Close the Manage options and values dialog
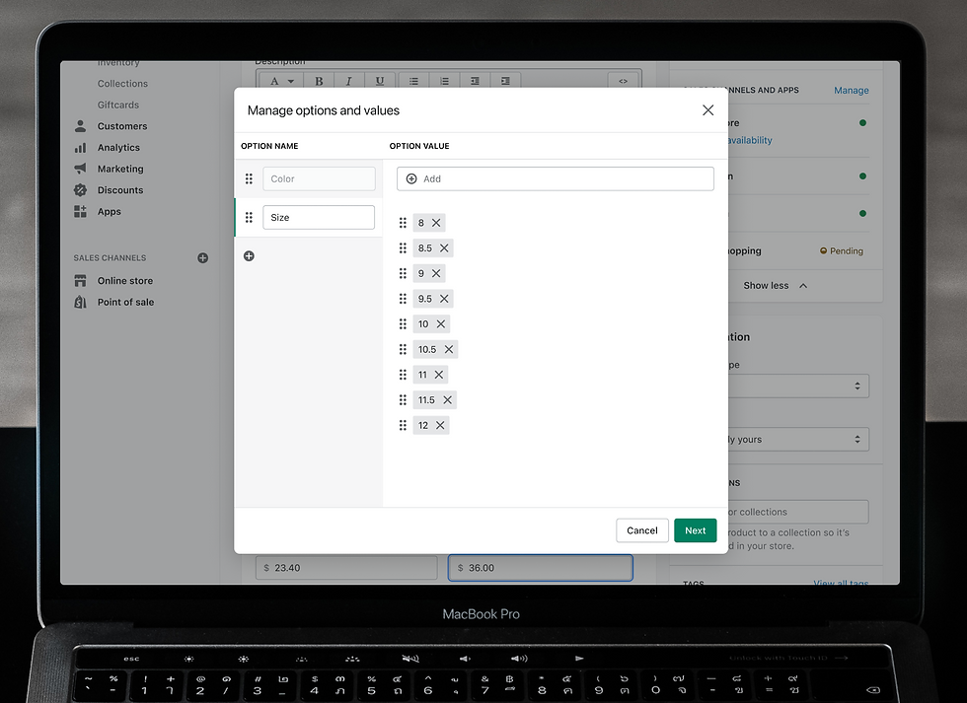 (708, 110)
